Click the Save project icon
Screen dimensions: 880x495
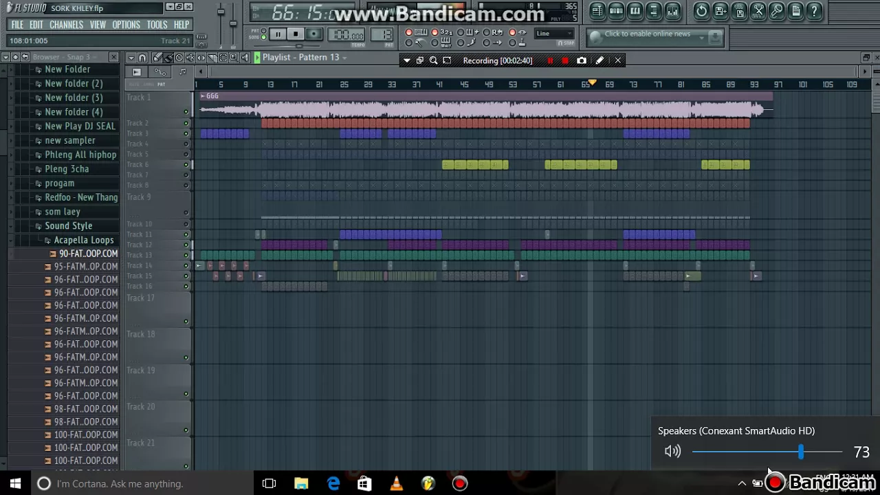[x=720, y=10]
